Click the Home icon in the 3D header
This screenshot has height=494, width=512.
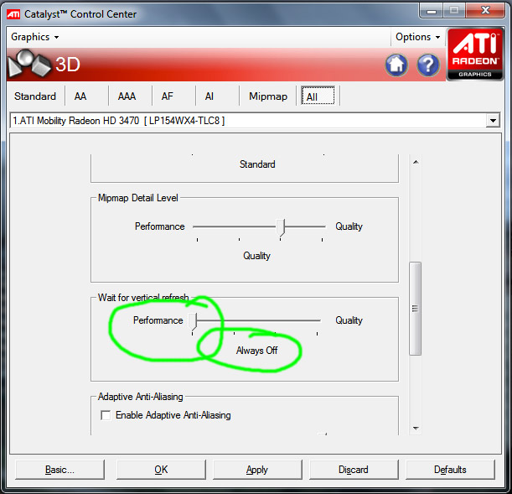(396, 65)
